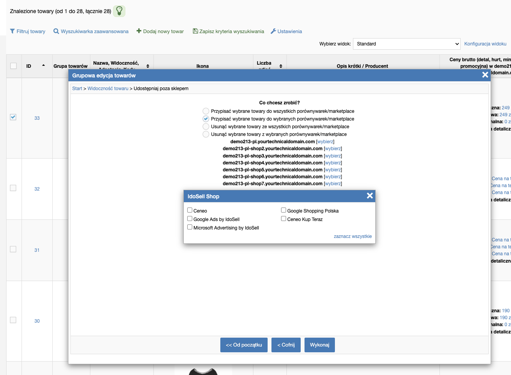The height and width of the screenshot is (375, 511).
Task: Click zaznacz wszystkie link
Action: pyautogui.click(x=353, y=236)
